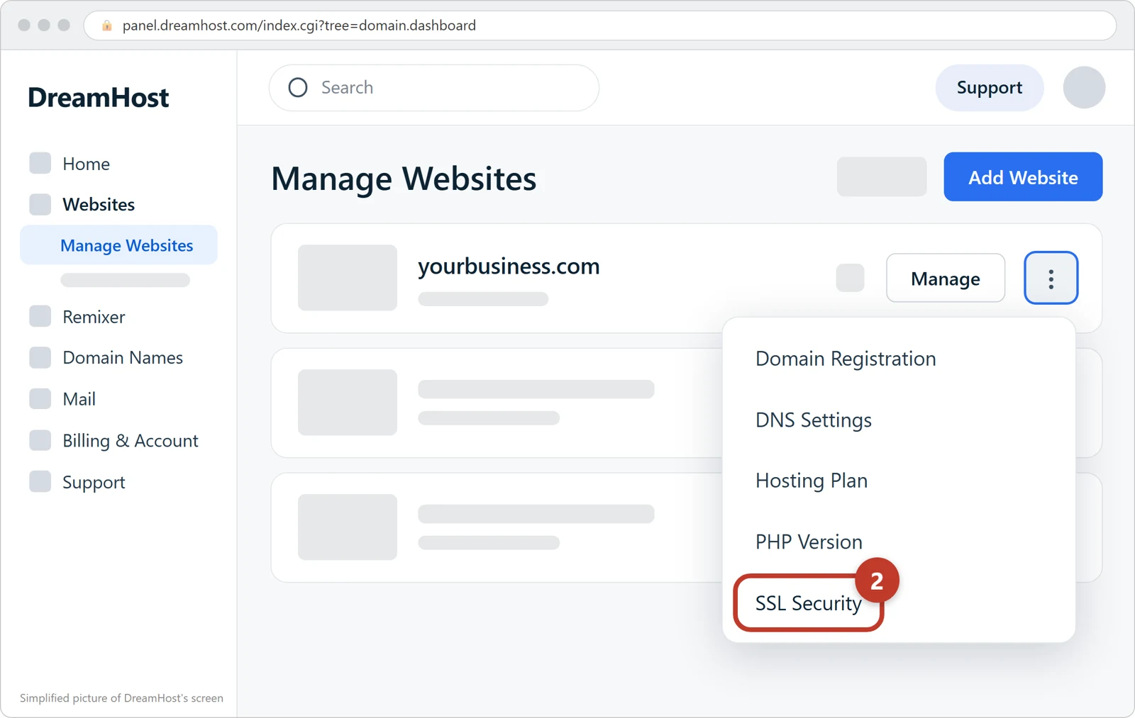Click inside the Search field
Screen dimensions: 1135x718
pyautogui.click(x=434, y=87)
